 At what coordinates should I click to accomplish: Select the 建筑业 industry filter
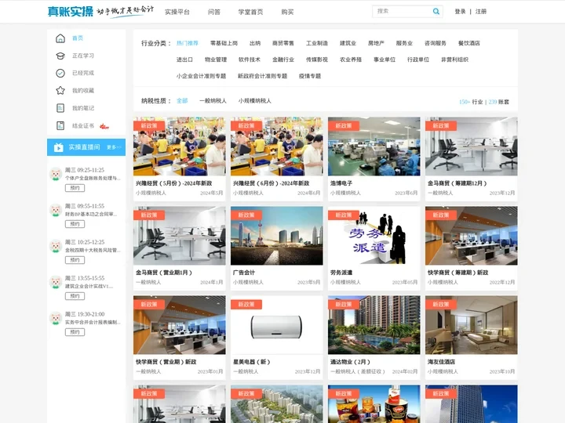[348, 43]
